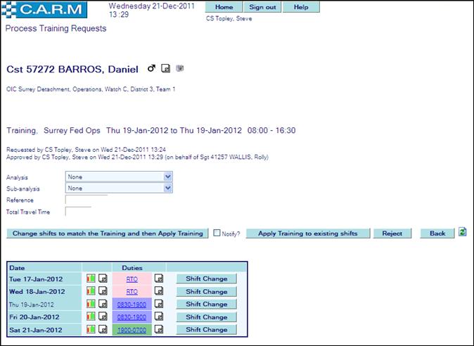Open Help in the top navigation
Screen dimensions: 474x346
pos(301,7)
